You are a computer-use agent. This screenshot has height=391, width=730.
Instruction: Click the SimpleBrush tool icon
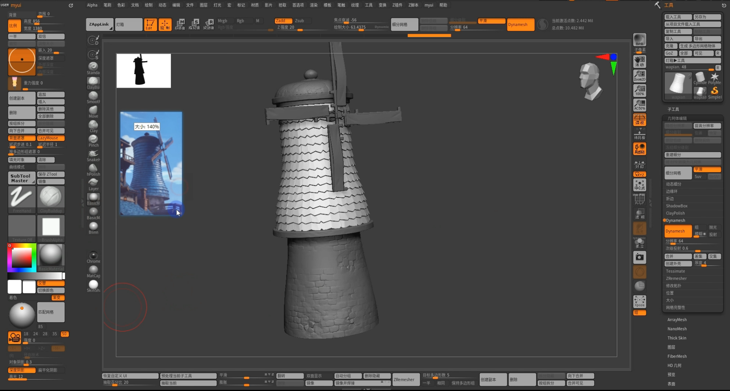coord(714,92)
